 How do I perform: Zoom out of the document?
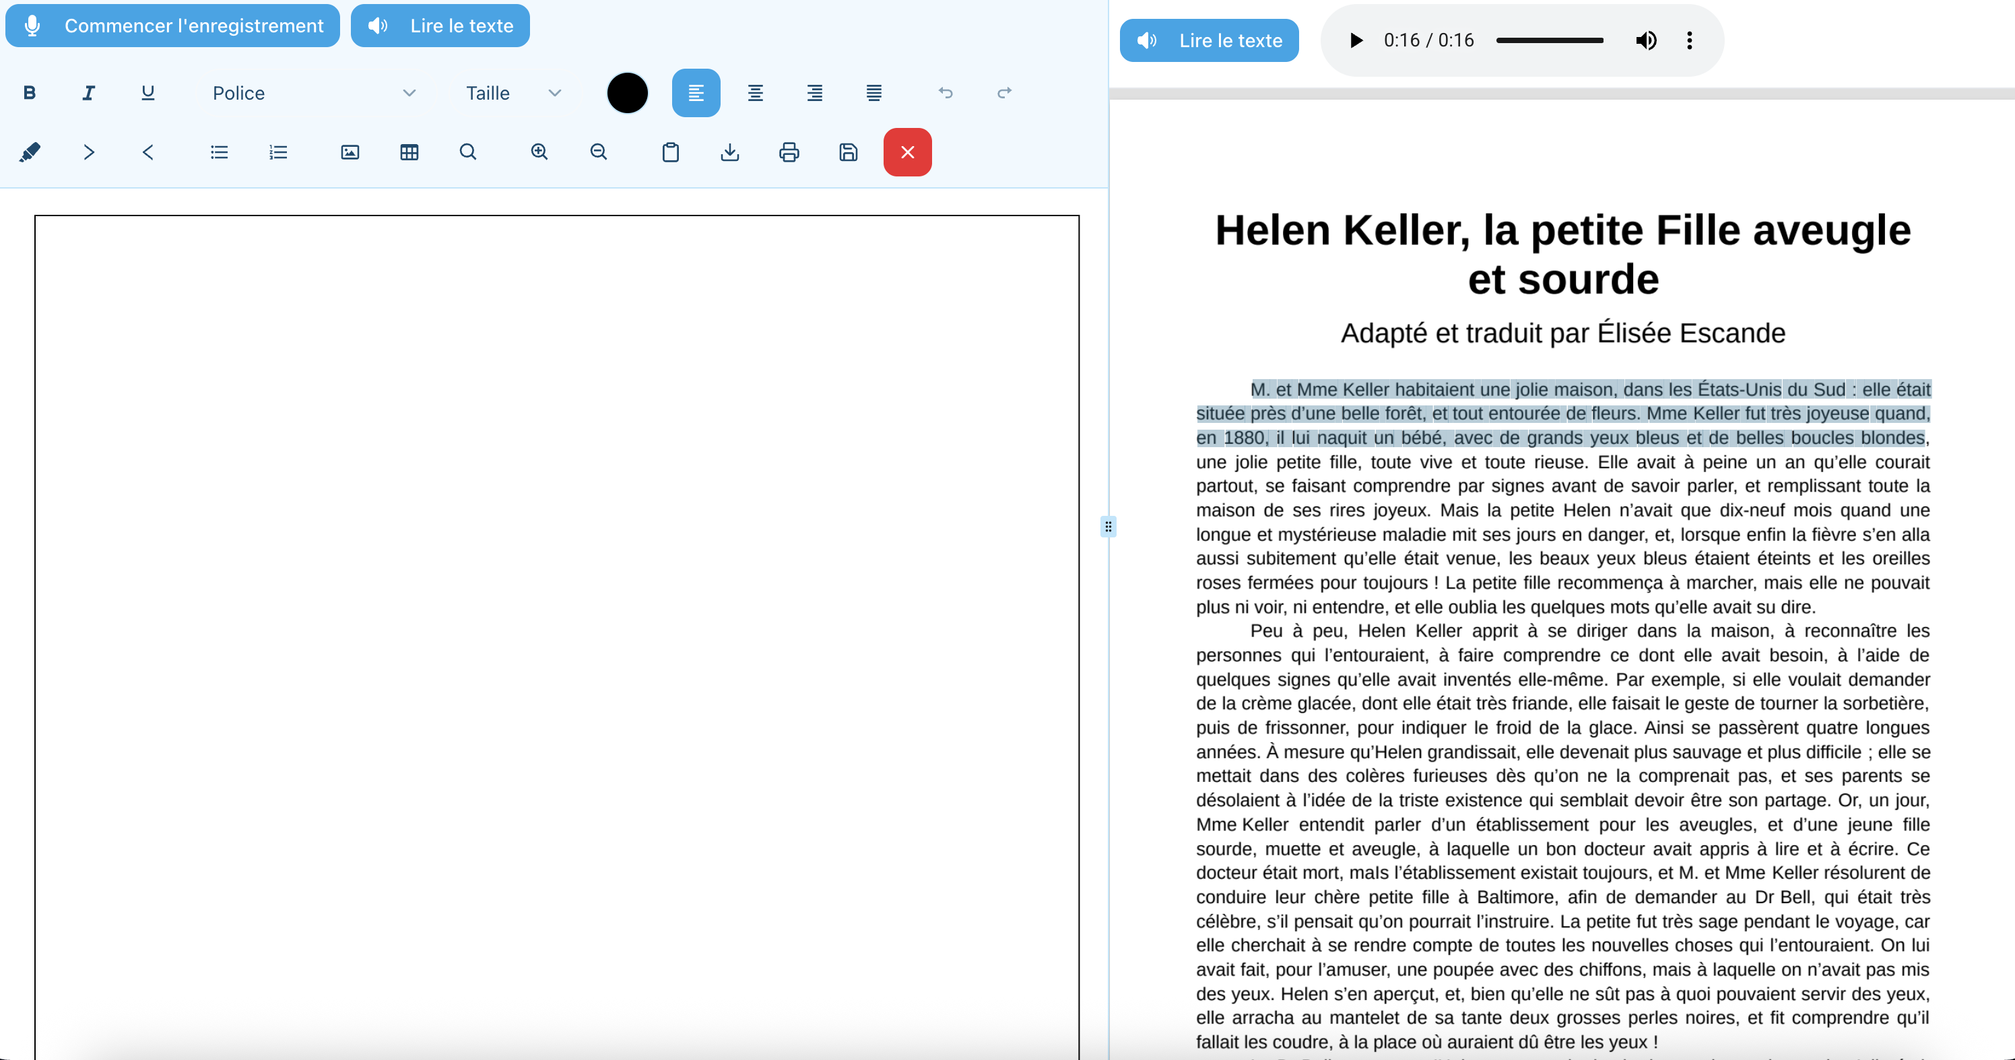(599, 152)
